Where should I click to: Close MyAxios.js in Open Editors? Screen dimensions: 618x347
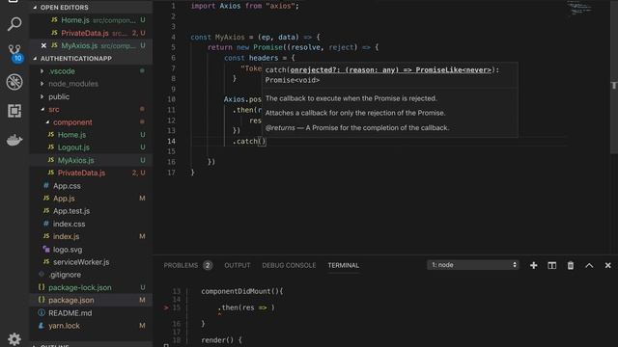(43, 45)
